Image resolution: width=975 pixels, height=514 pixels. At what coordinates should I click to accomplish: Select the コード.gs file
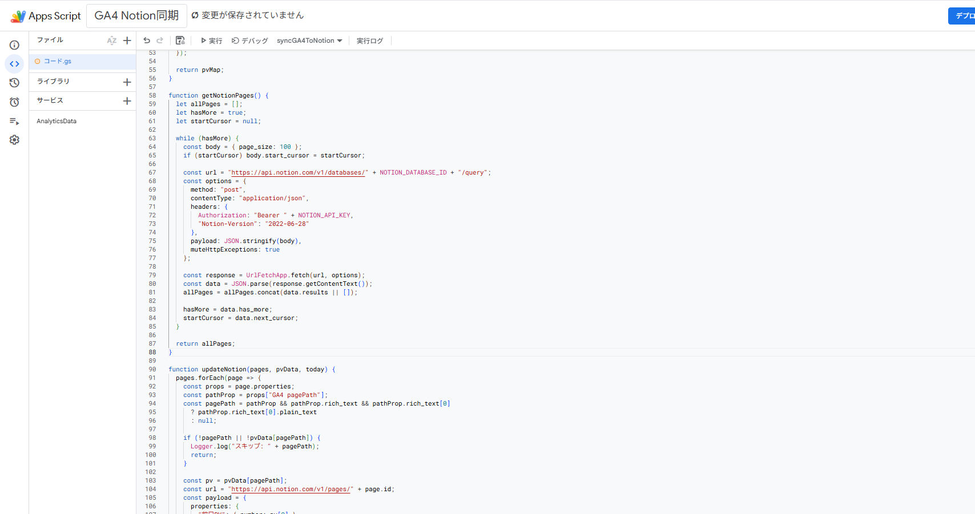[82, 61]
